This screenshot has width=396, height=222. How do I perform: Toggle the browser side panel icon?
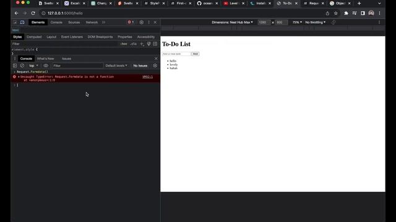tap(363, 13)
